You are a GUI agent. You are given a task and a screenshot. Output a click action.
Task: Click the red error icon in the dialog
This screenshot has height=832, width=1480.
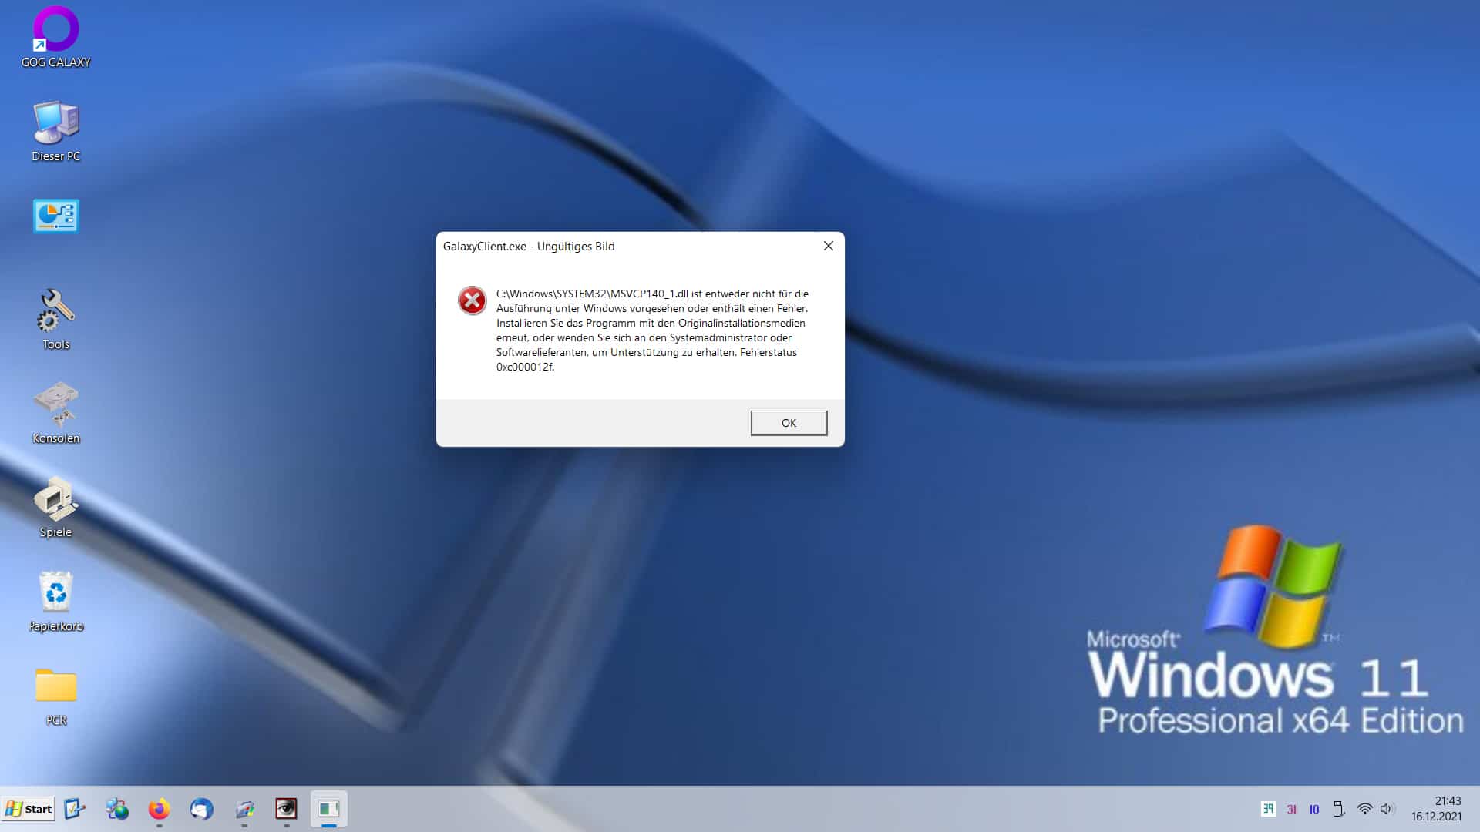472,300
